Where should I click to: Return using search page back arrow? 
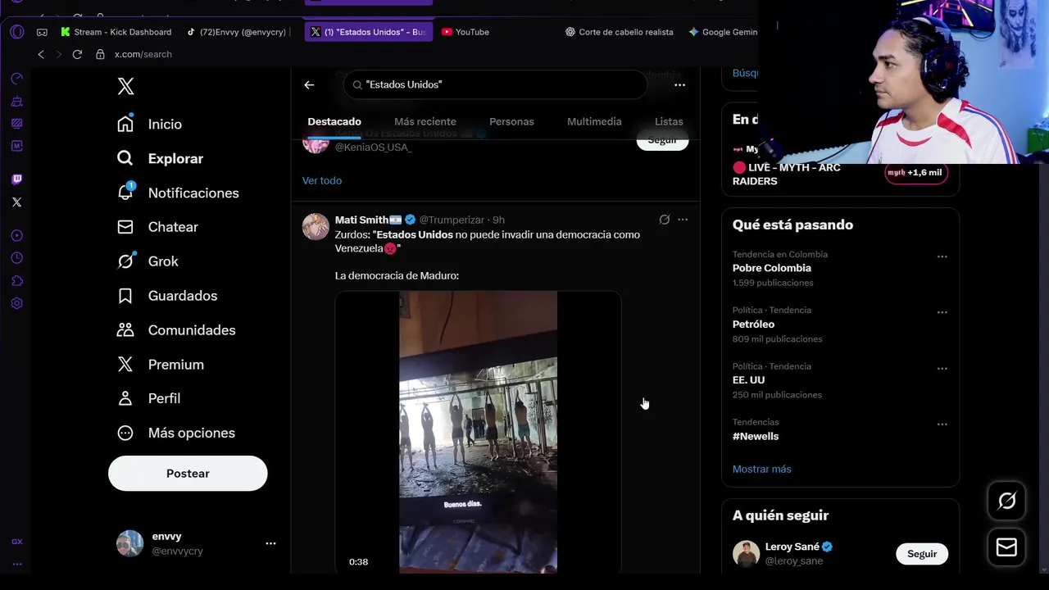tap(309, 84)
